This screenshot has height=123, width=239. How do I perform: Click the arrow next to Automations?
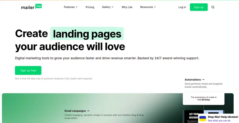(203, 80)
